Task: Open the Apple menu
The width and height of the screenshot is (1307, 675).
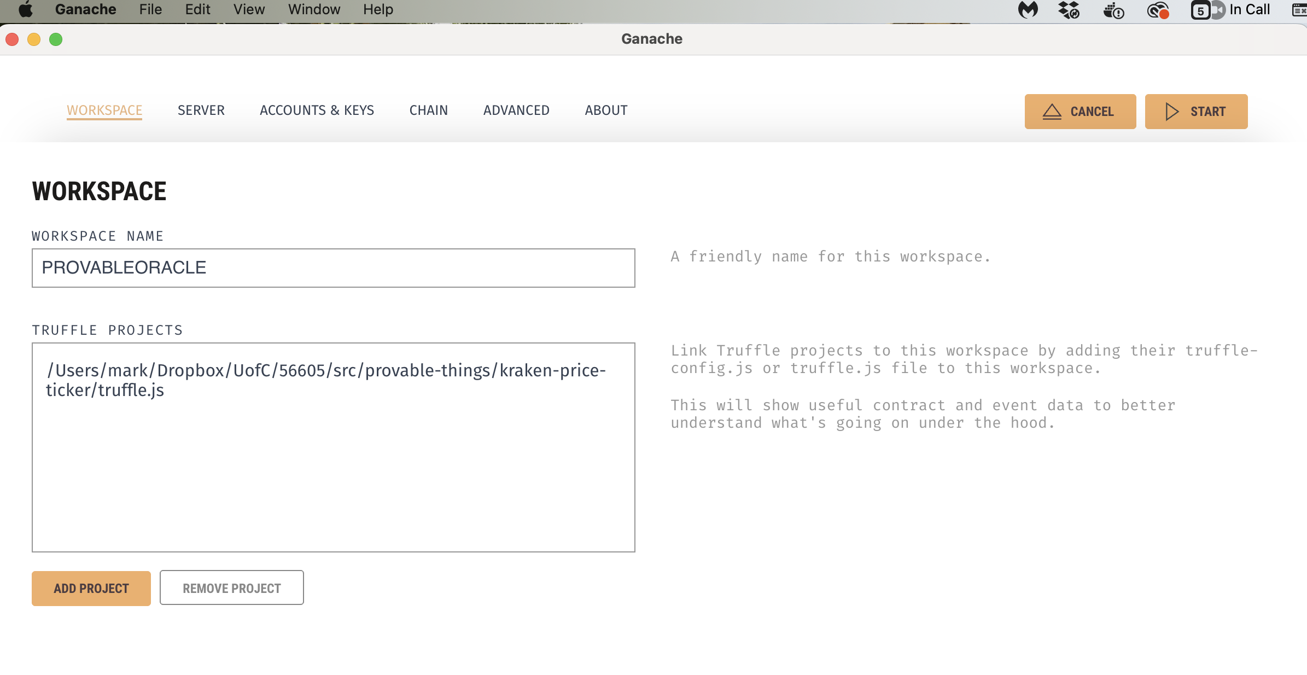Action: point(25,10)
